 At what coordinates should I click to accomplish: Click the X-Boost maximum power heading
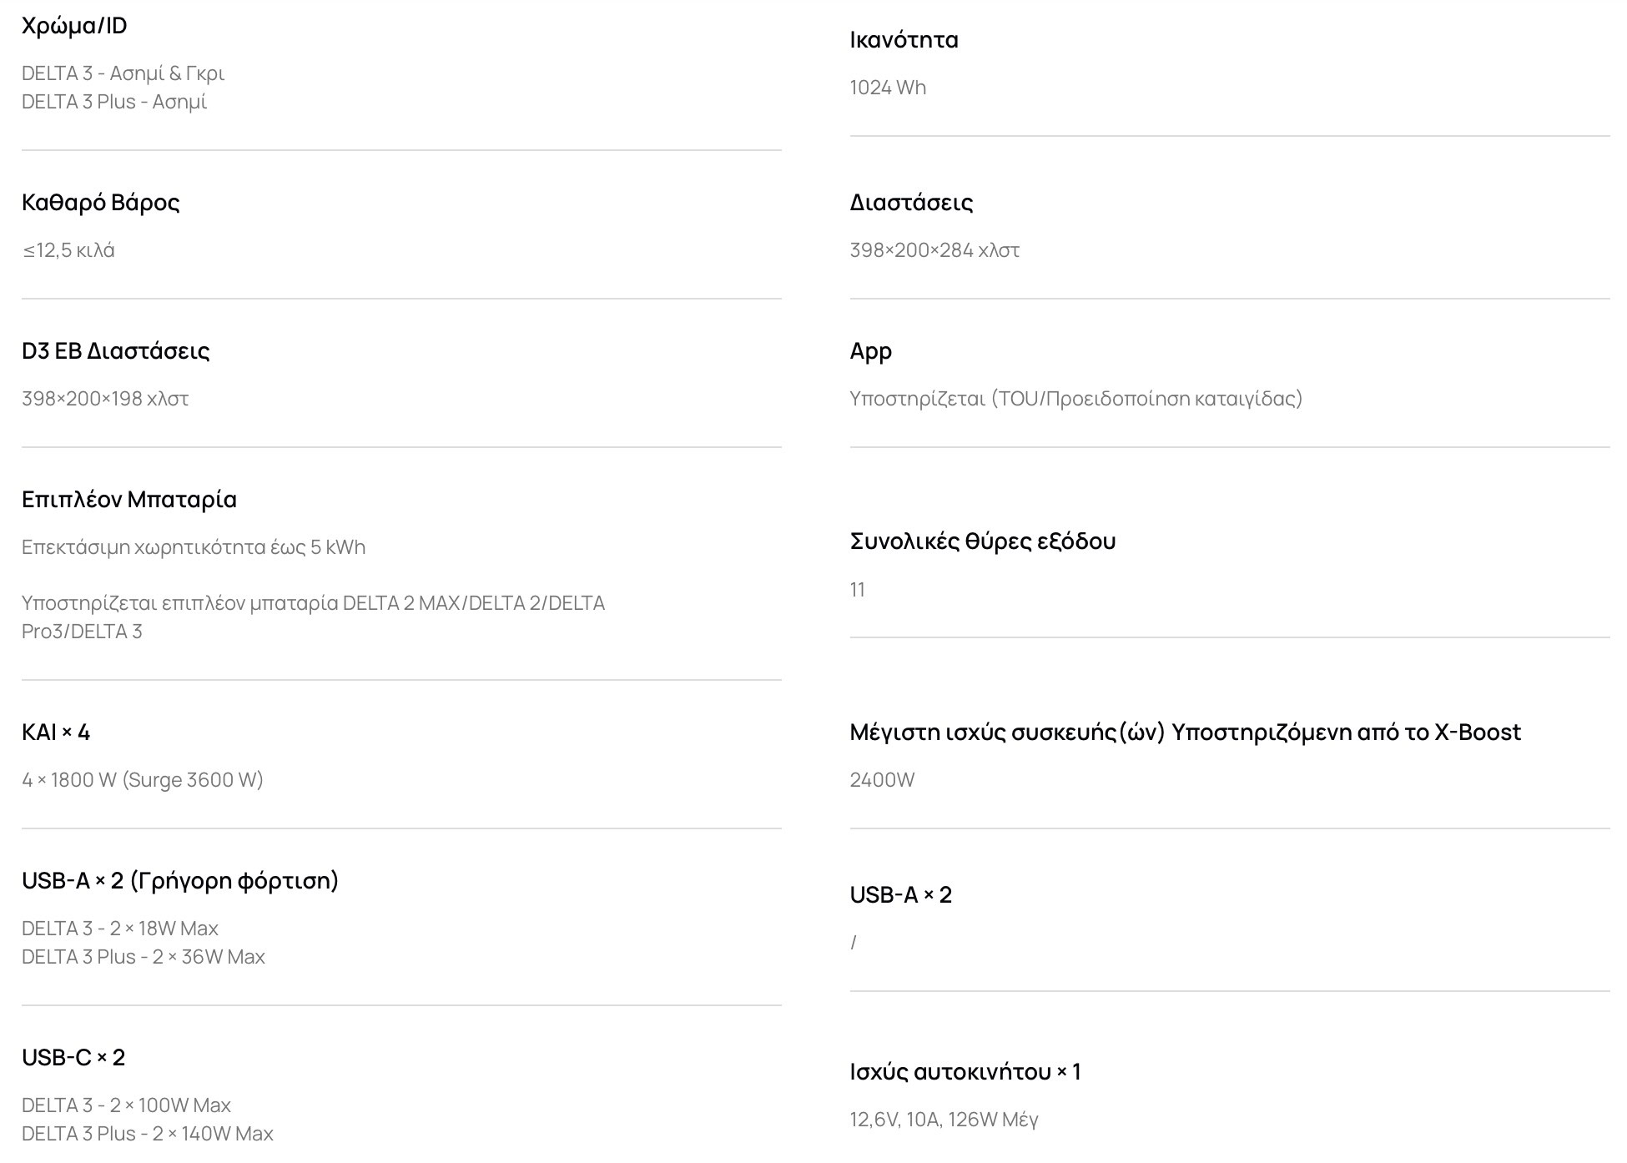pyautogui.click(x=1185, y=733)
